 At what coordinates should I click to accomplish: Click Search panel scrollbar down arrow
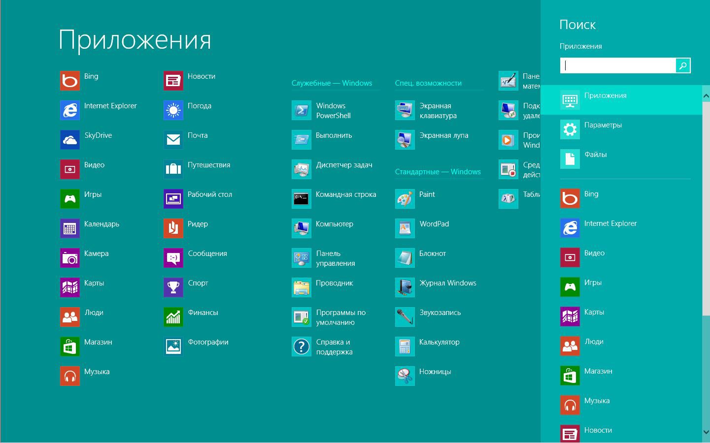[x=706, y=432]
